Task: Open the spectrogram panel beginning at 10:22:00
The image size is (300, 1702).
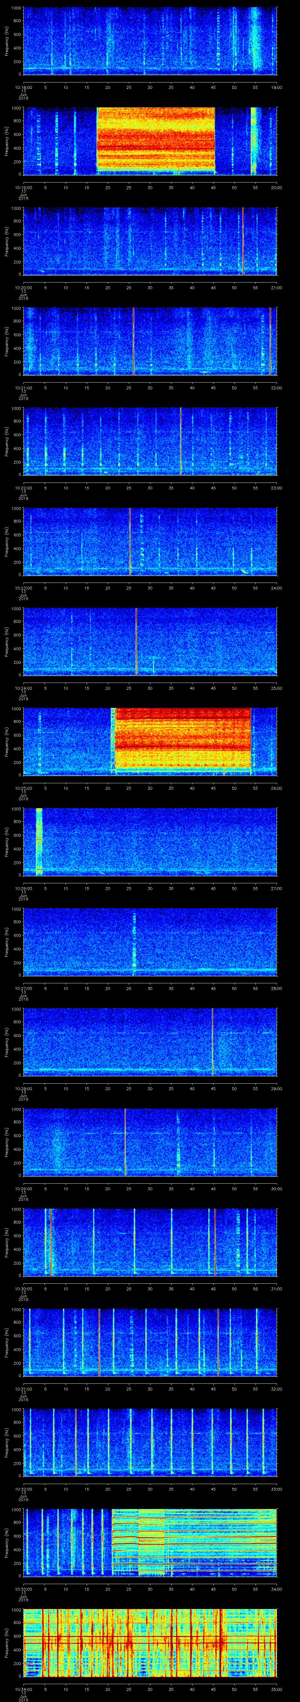Action: 150,441
